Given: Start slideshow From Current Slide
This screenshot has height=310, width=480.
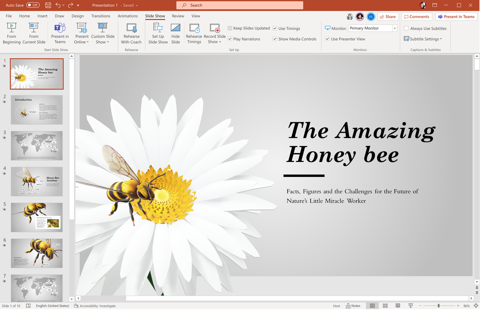Looking at the screenshot, I should [34, 33].
